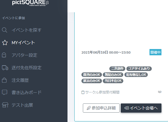The image size is (168, 122).
Task: Open アバター設定 page
Action: pos(24,55)
